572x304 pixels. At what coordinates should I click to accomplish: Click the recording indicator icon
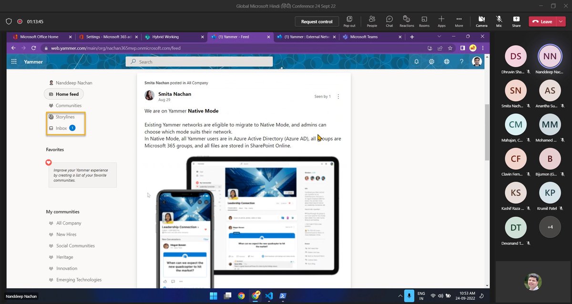[x=20, y=21]
